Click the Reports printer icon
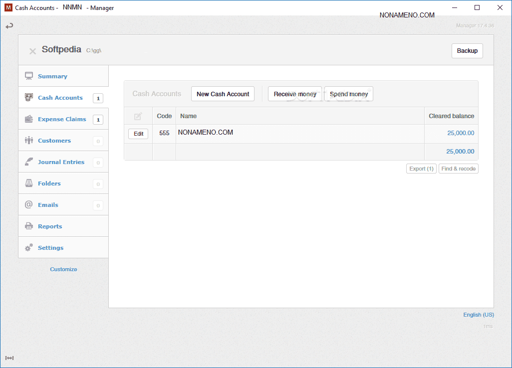512x368 pixels. 29,226
